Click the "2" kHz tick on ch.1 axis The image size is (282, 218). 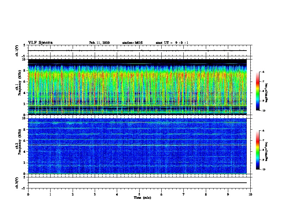25,104
